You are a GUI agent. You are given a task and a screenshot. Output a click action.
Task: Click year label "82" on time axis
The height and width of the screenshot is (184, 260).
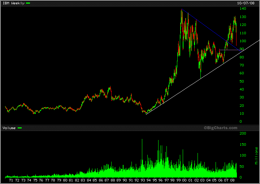(77, 180)
